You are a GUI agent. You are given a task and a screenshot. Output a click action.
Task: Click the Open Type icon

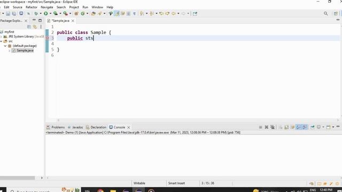point(94,13)
